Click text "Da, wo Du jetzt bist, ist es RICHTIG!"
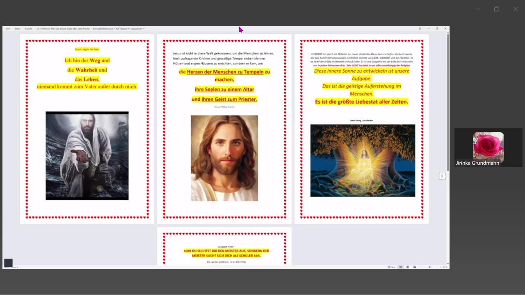This screenshot has height=295, width=525. [226, 262]
